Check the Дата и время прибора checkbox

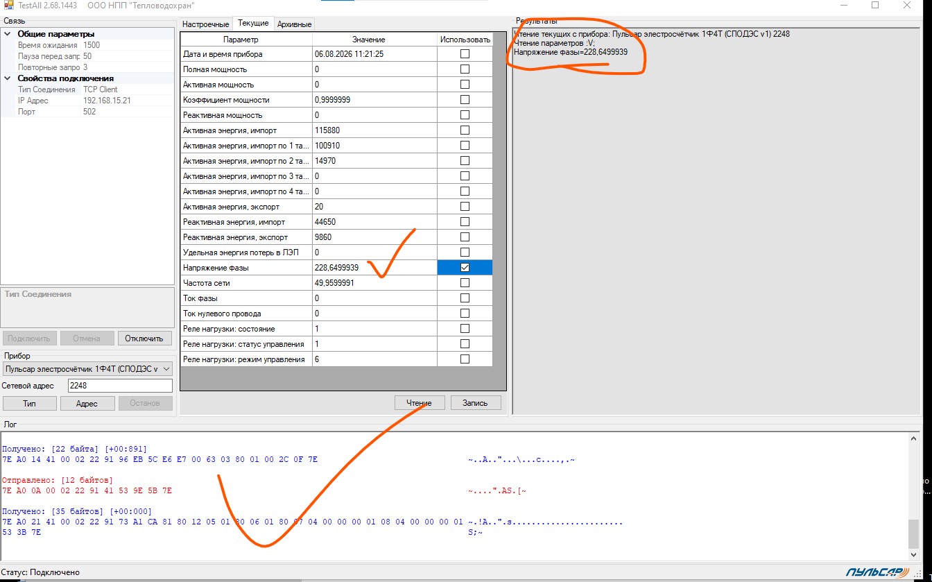coord(465,54)
